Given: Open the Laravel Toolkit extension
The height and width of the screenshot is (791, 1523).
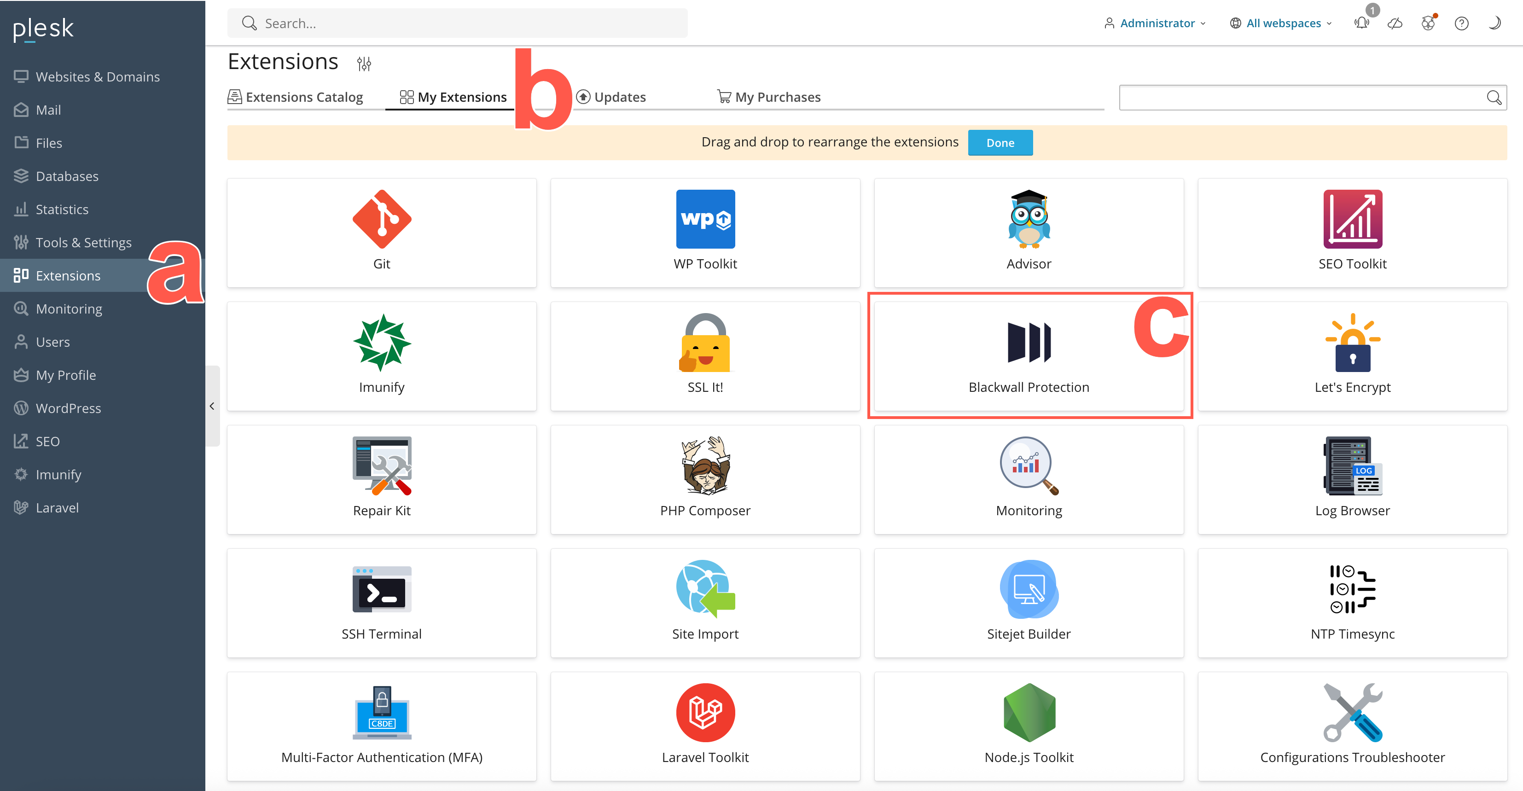Looking at the screenshot, I should click(705, 713).
